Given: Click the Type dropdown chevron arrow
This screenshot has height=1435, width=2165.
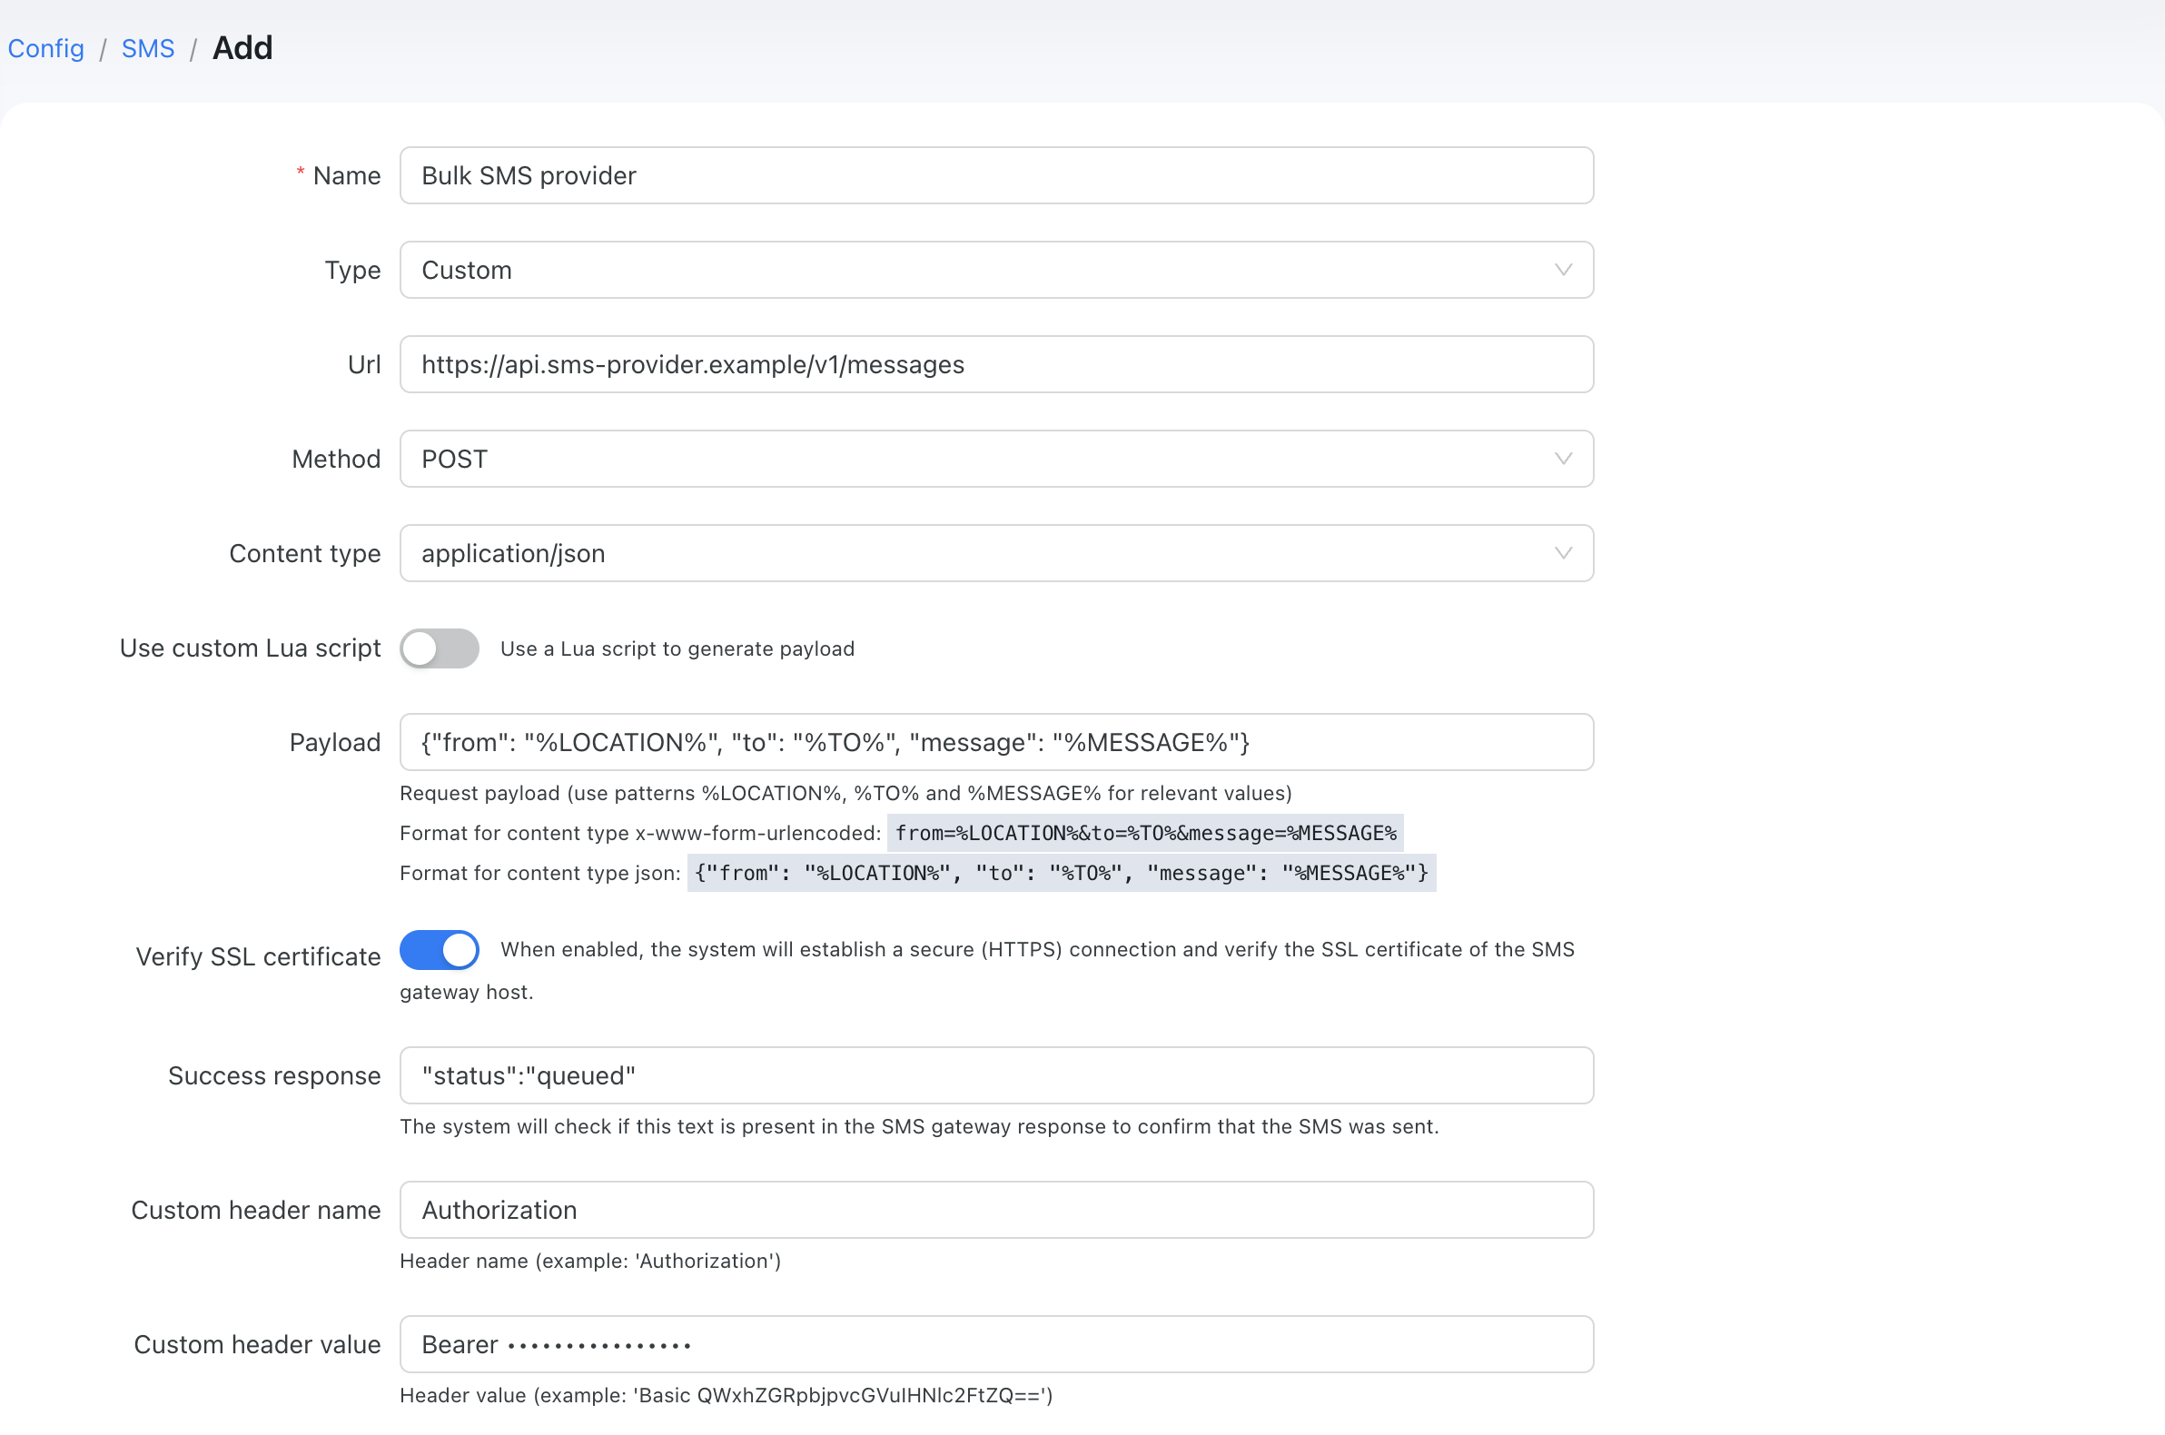Looking at the screenshot, I should coord(1563,270).
